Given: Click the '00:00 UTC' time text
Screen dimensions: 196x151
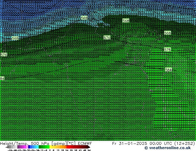Looking at the screenshot, I should click(x=161, y=144).
